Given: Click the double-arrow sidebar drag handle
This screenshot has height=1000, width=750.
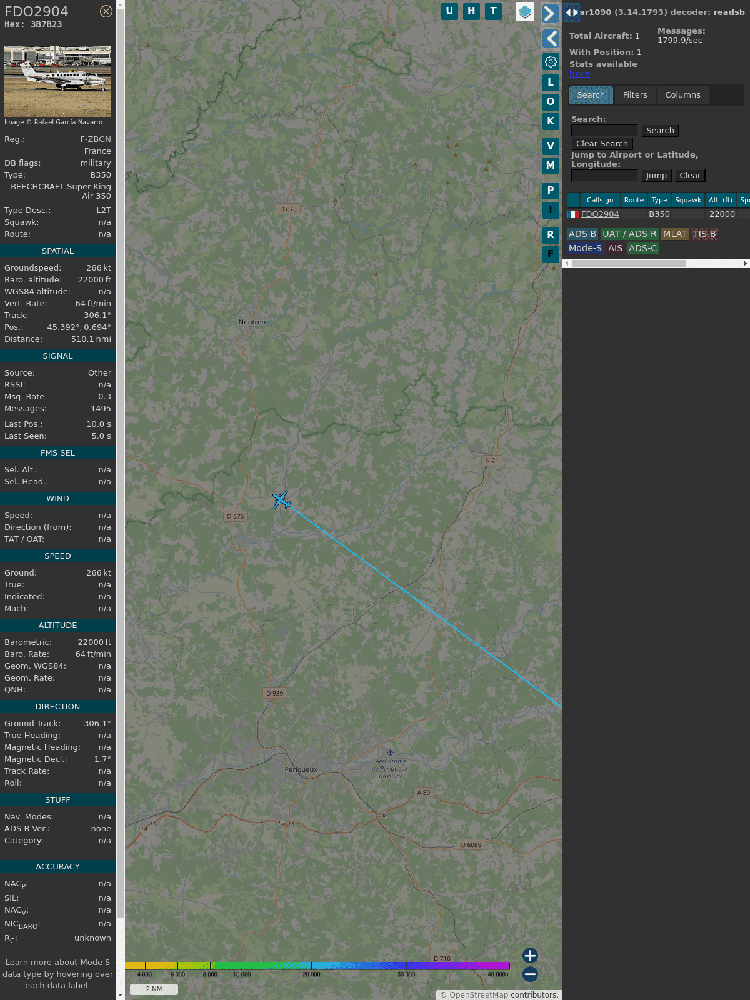Looking at the screenshot, I should click(572, 12).
